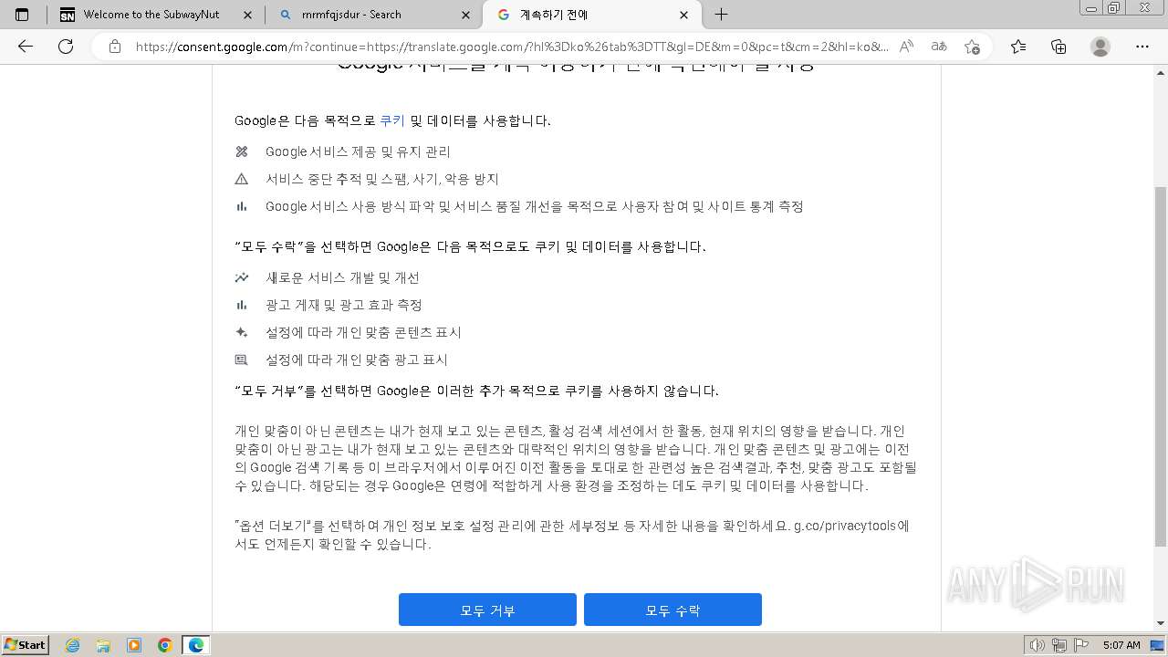Click the '모두 수락' button

673,610
